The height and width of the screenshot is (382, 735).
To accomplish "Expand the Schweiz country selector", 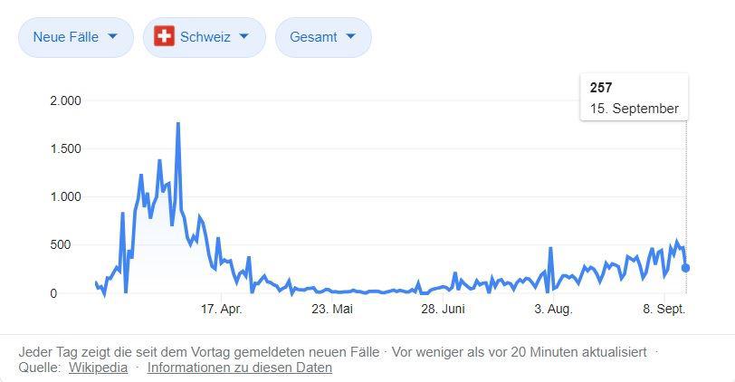I will (x=205, y=37).
